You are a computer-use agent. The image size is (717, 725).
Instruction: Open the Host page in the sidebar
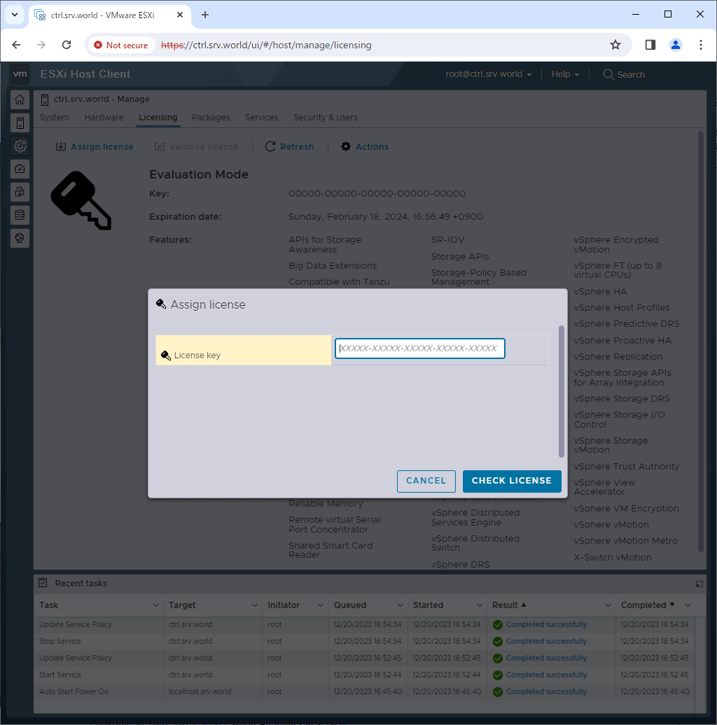point(20,122)
